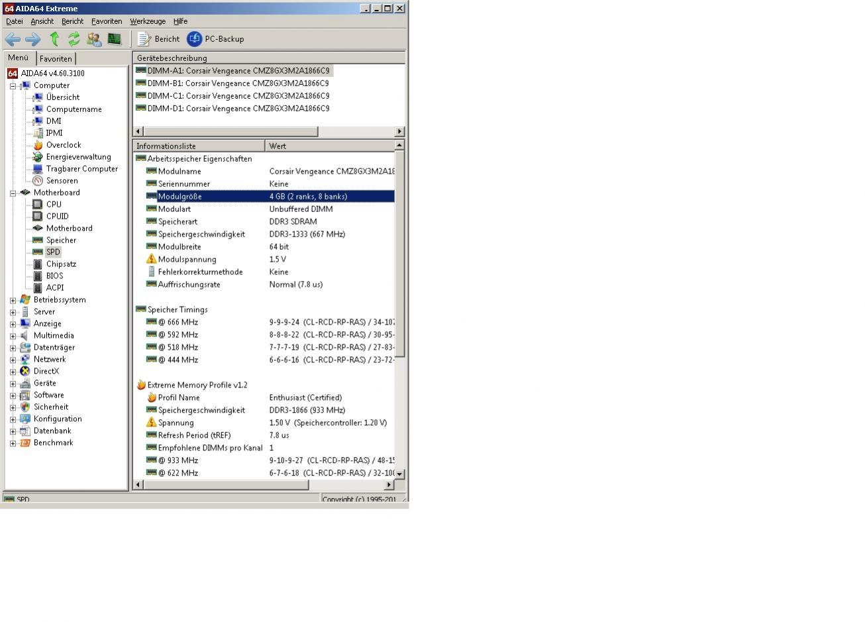Click the Wert column header

pos(330,146)
